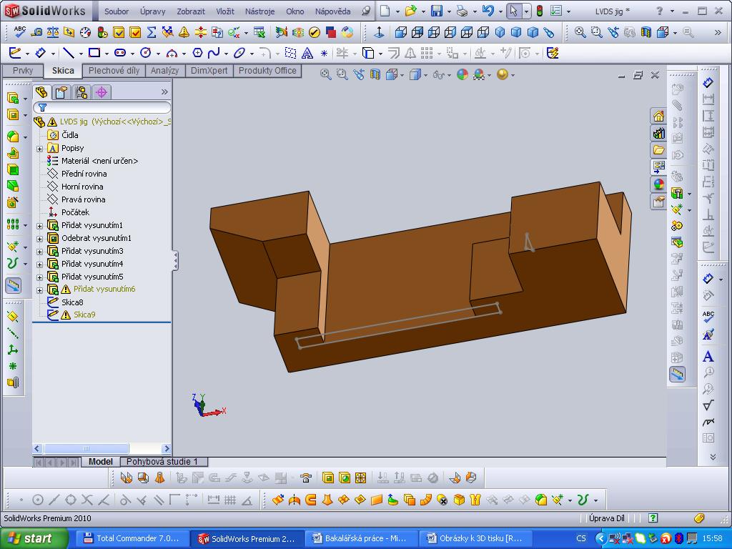Image resolution: width=732 pixels, height=549 pixels.
Task: Click the Open folder icon
Action: [x=410, y=11]
